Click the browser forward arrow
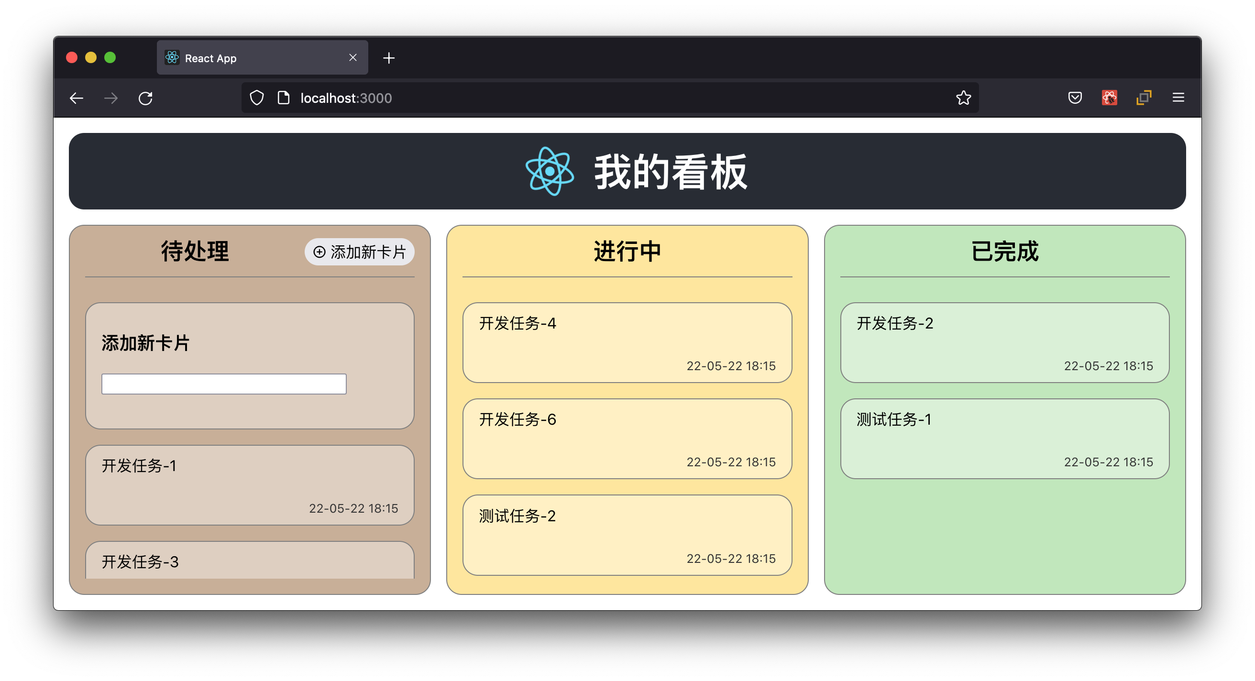This screenshot has width=1255, height=681. point(111,99)
